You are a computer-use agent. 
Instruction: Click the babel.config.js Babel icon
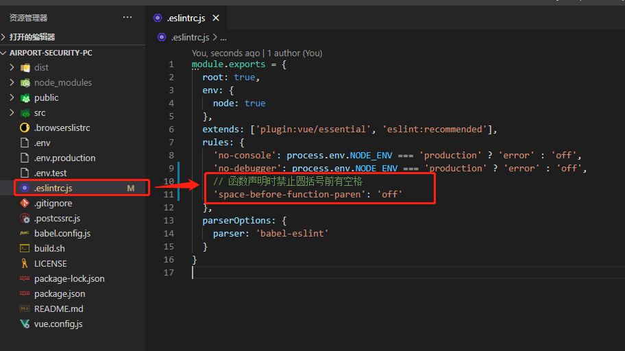[x=24, y=233]
